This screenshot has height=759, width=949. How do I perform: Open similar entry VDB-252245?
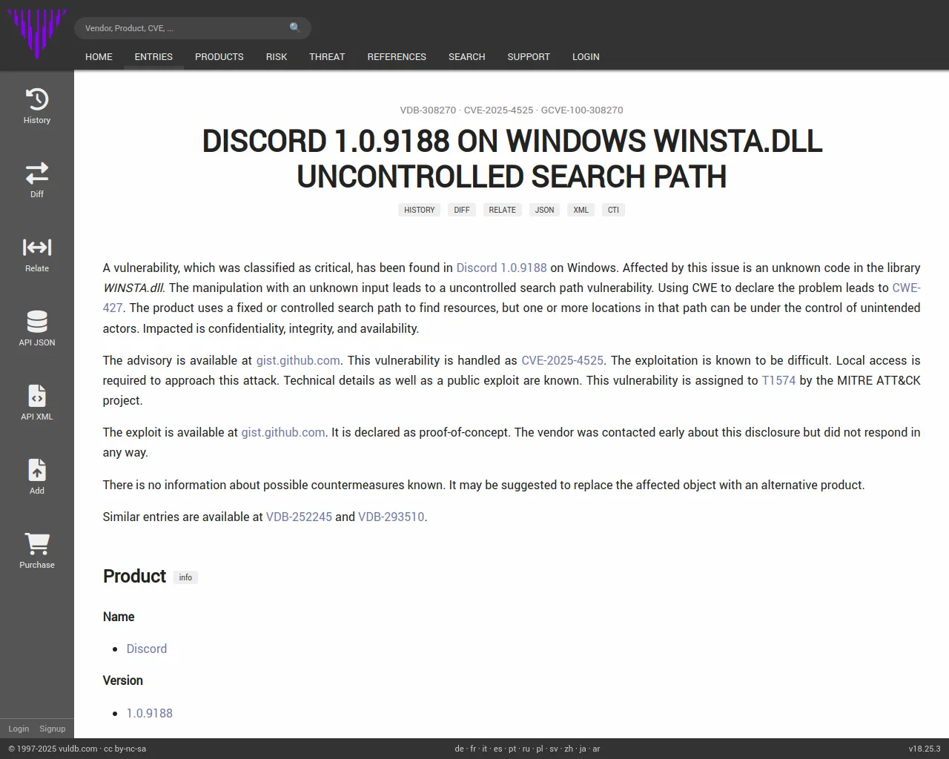[x=299, y=517]
